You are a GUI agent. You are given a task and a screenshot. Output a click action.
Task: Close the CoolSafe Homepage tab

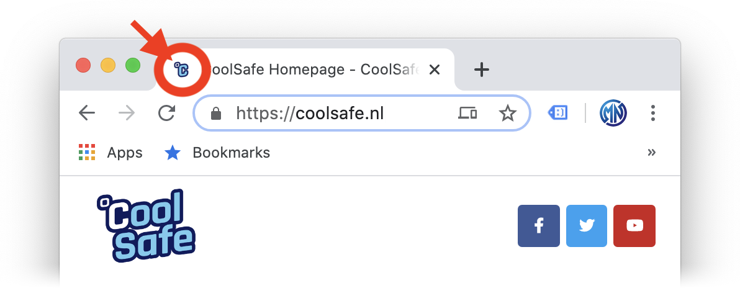tap(434, 70)
